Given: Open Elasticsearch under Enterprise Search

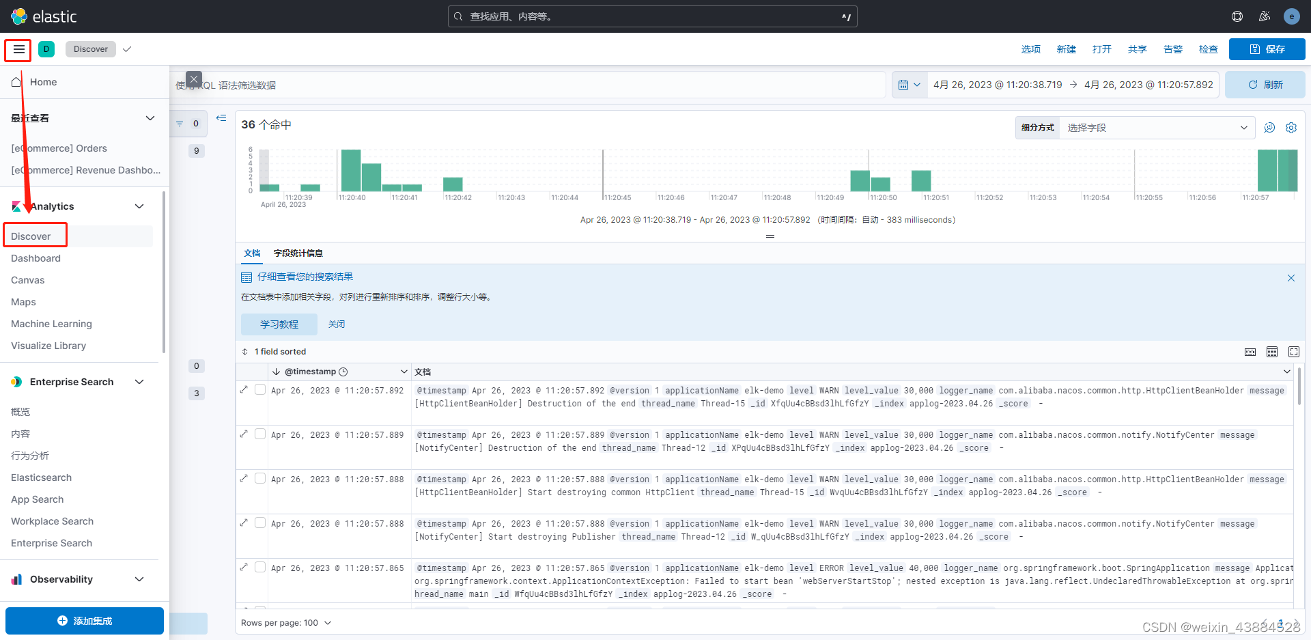Looking at the screenshot, I should (41, 477).
